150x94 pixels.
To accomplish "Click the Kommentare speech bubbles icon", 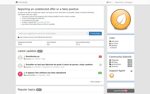I will pyautogui.click(x=110, y=64).
